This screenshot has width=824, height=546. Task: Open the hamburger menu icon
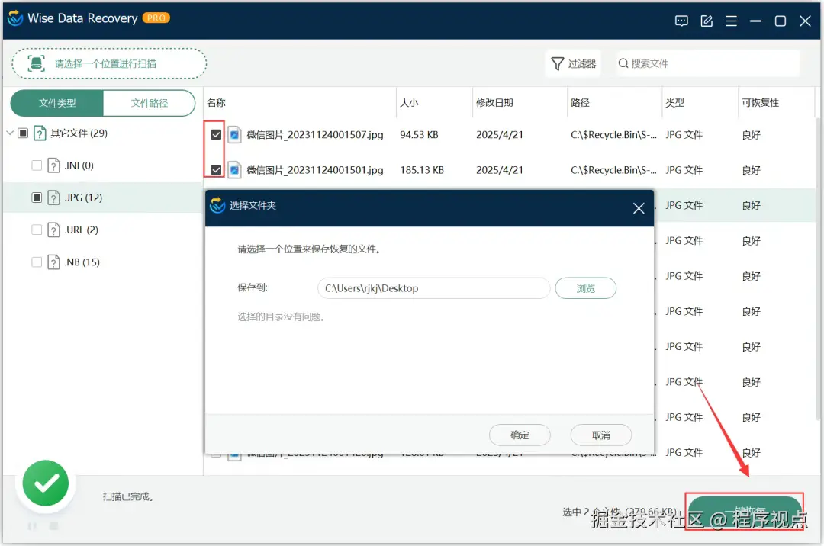point(731,21)
